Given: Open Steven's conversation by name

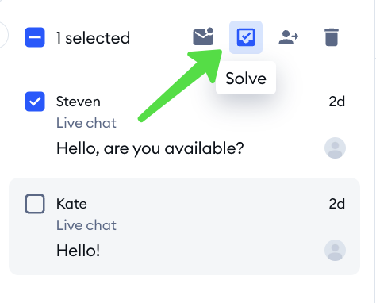Looking at the screenshot, I should click(79, 102).
